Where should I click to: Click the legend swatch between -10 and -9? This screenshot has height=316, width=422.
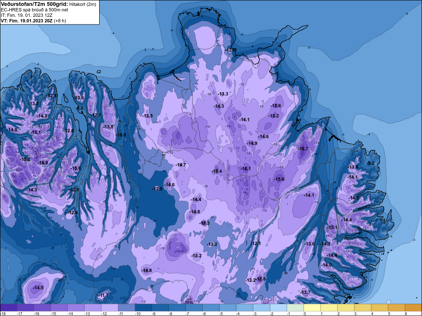point(143,308)
